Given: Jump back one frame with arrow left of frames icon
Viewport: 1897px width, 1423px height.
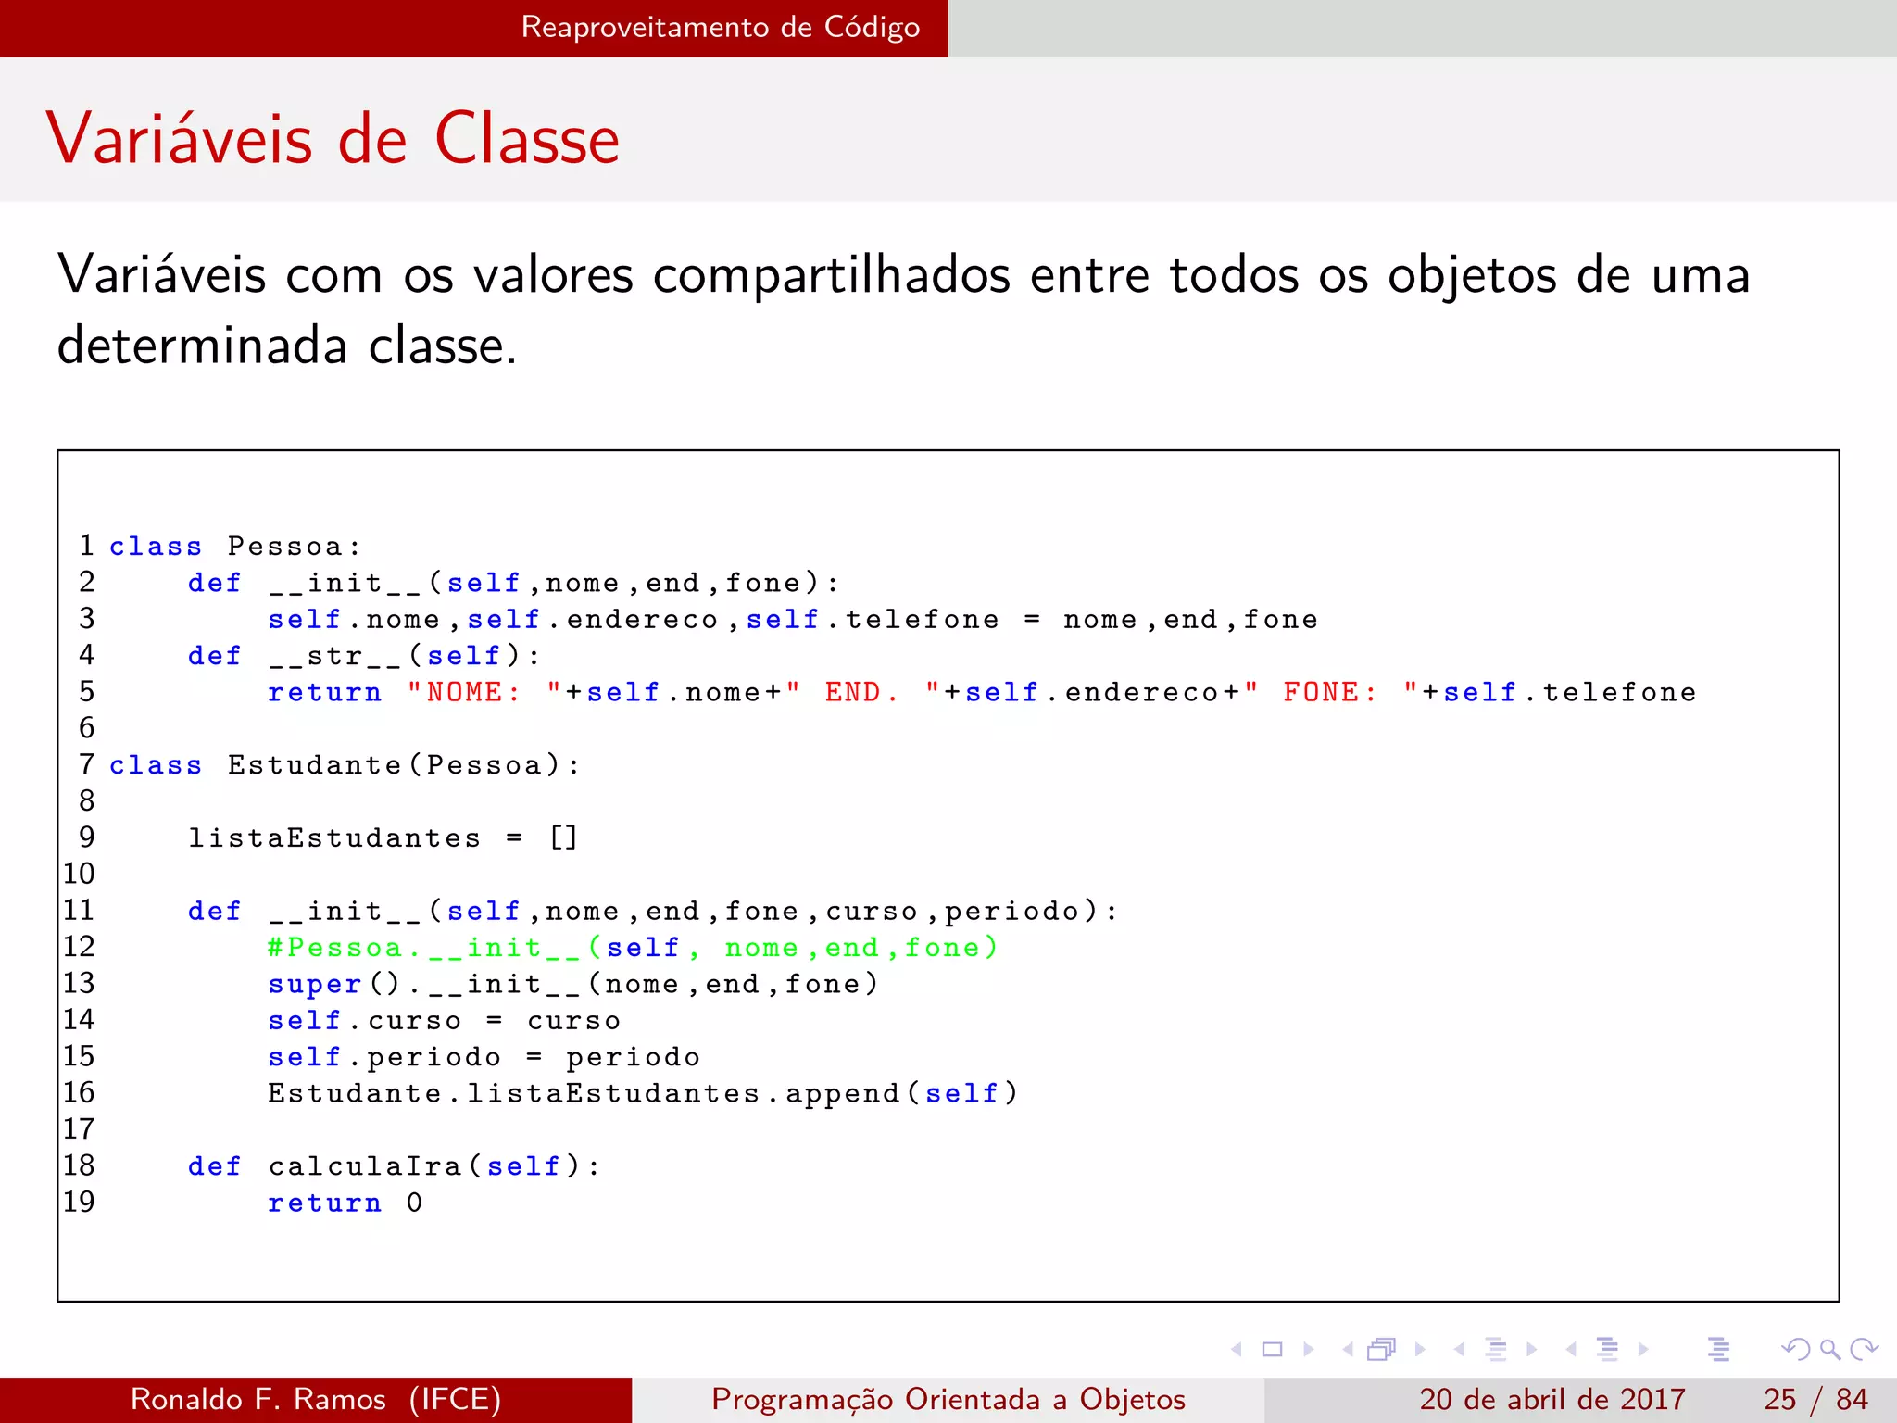Looking at the screenshot, I should (x=1348, y=1349).
